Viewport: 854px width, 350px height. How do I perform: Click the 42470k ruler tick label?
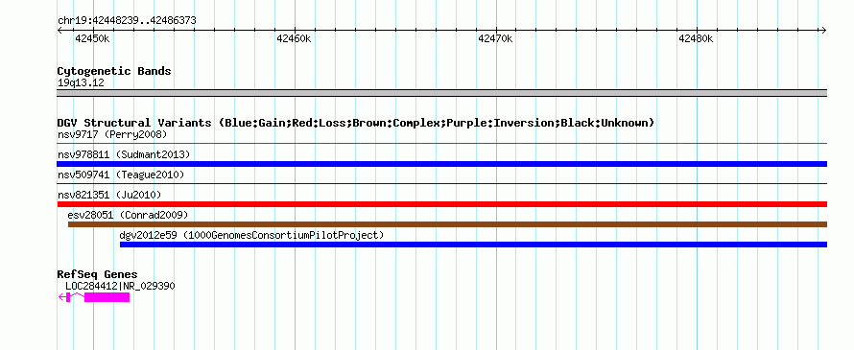pyautogui.click(x=495, y=38)
